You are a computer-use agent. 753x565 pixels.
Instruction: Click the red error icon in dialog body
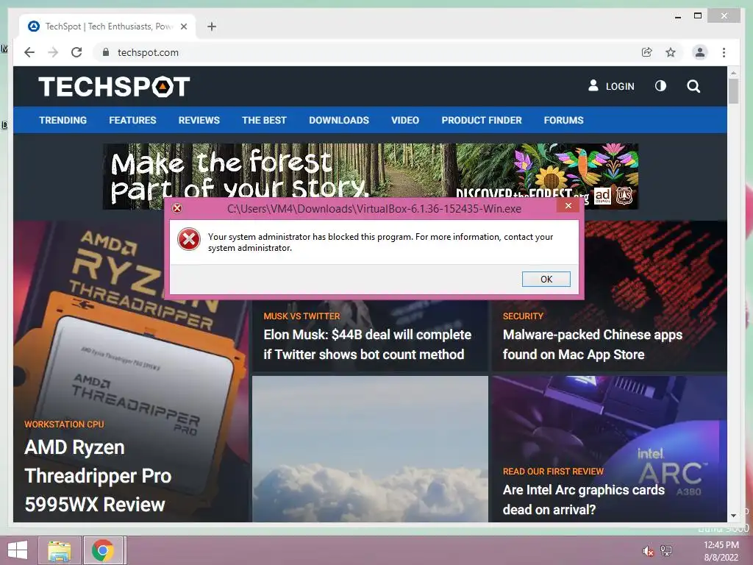tap(189, 239)
